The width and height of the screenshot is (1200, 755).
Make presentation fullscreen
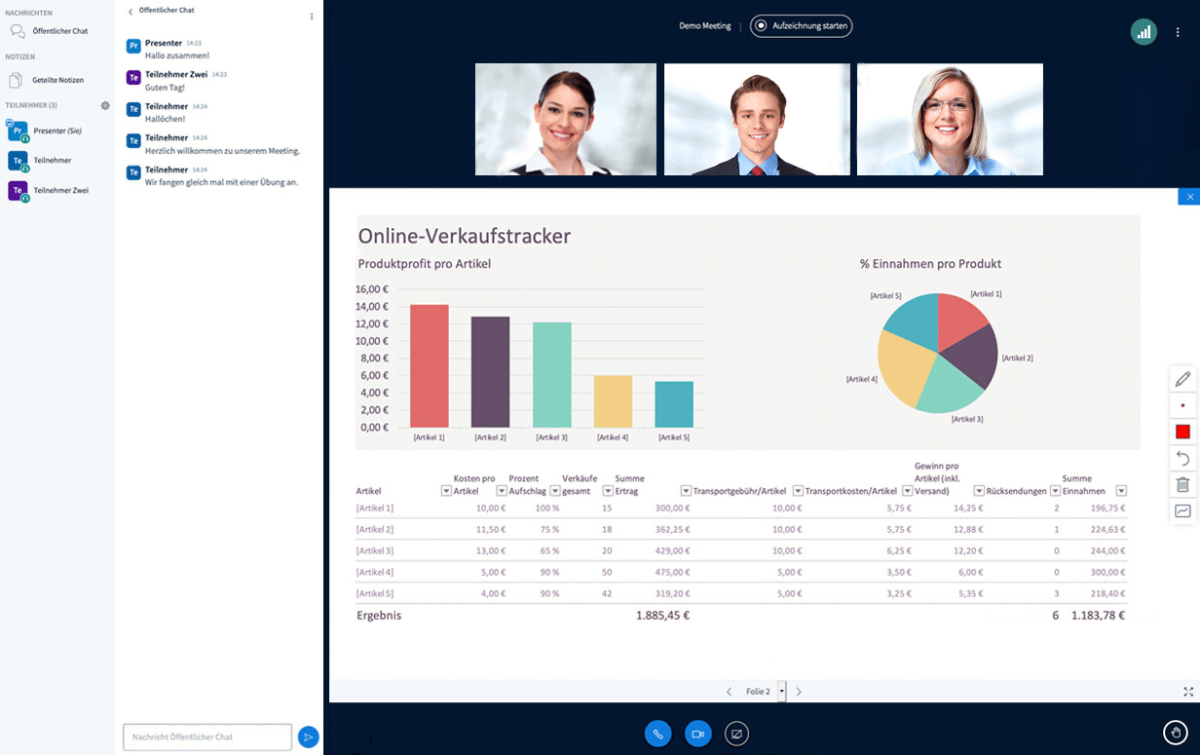coord(1188,692)
